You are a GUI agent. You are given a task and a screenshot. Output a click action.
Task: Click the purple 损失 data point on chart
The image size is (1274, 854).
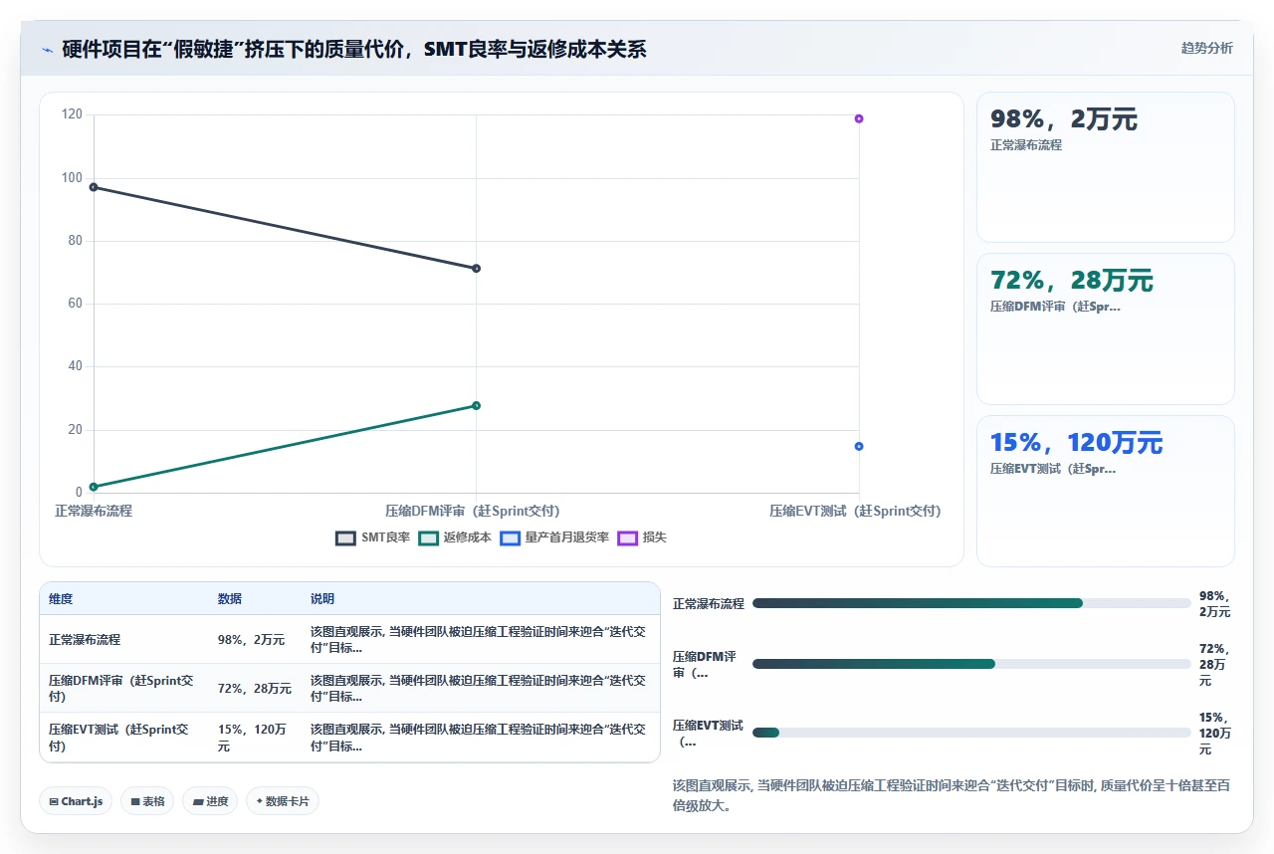859,118
